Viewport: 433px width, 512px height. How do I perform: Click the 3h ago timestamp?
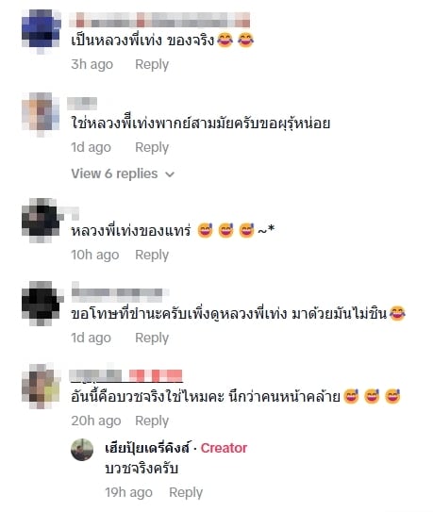(x=92, y=65)
